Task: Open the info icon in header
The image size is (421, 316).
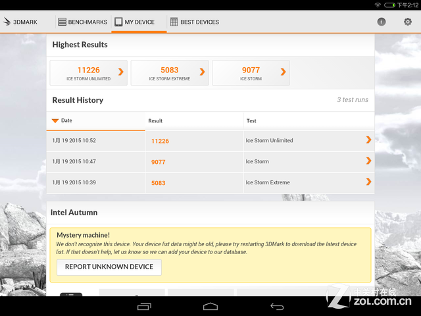Action: tap(382, 22)
